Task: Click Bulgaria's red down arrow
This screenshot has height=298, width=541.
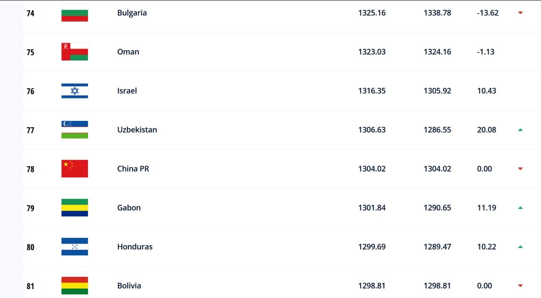Action: click(520, 13)
